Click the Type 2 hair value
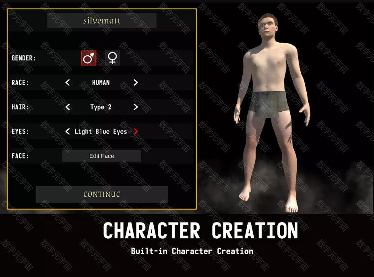 point(101,107)
